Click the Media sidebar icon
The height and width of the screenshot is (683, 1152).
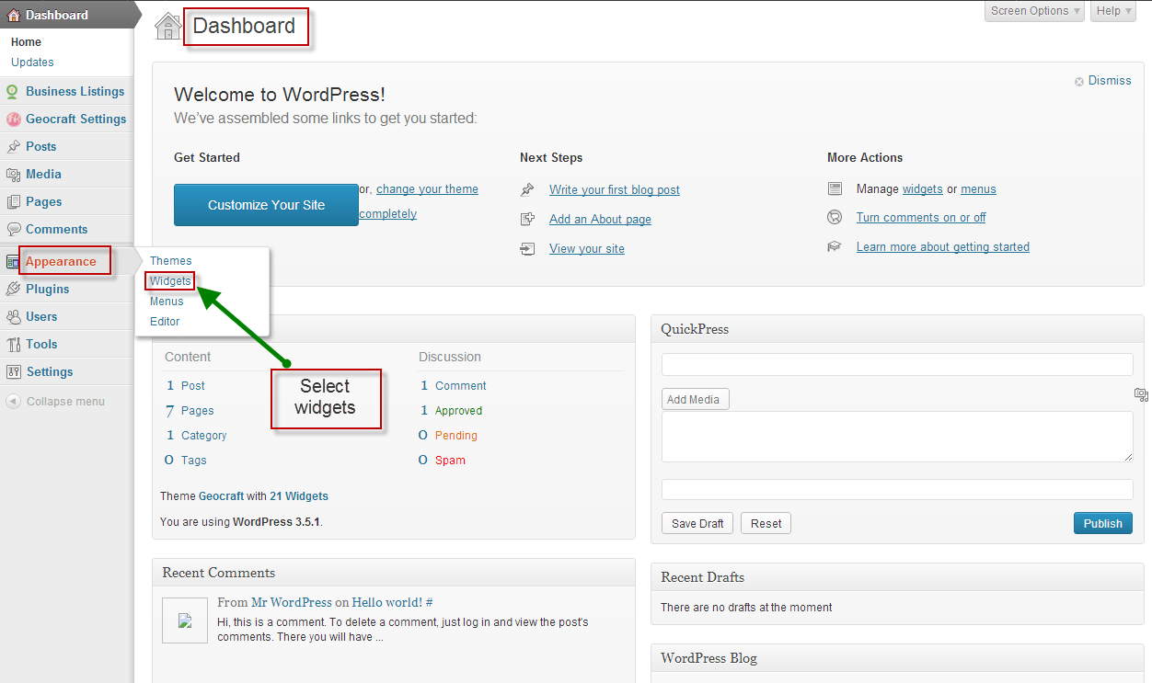click(13, 174)
